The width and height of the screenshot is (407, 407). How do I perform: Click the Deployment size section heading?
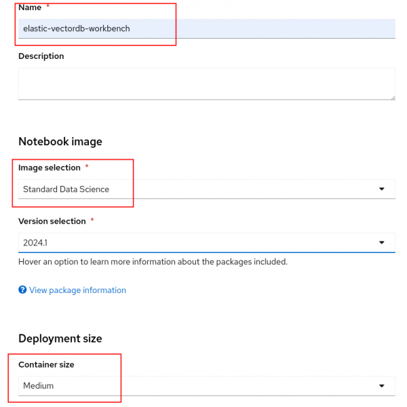coord(60,338)
